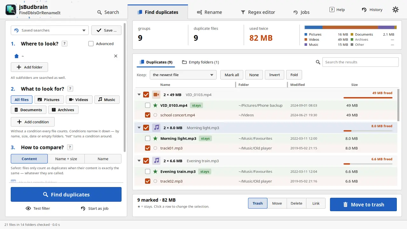Click the music icon of Evening train.mp3 group
This screenshot has width=407, height=229.
pyautogui.click(x=156, y=161)
